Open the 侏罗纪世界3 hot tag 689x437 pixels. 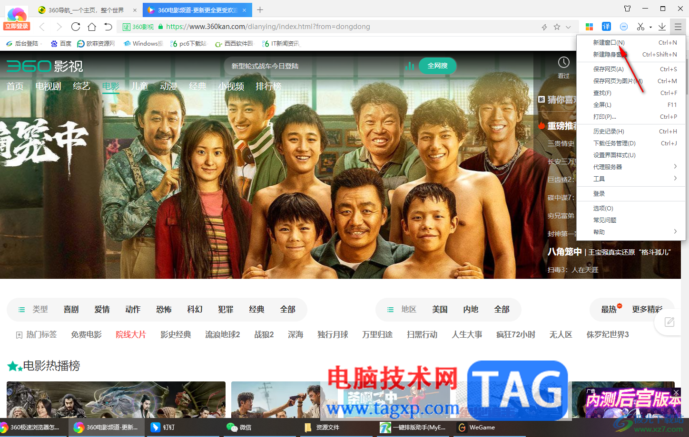point(608,335)
